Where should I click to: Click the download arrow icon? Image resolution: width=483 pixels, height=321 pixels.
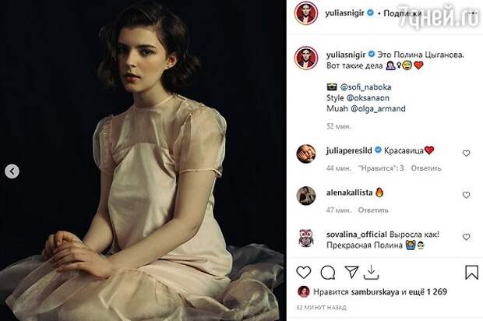point(371,273)
